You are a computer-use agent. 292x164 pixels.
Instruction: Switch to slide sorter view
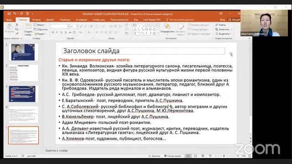tap(196, 156)
